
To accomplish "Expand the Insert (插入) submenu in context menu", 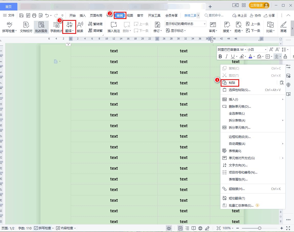I will pos(253,99).
